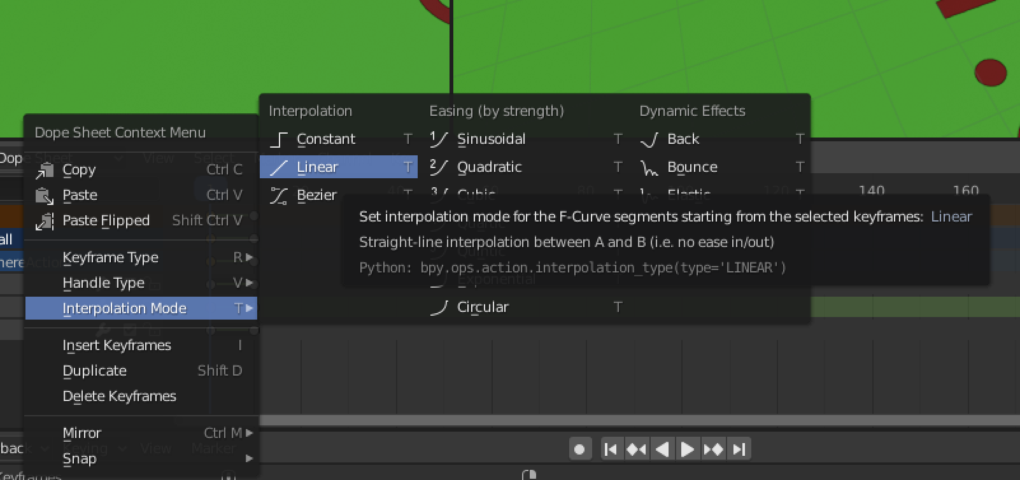Click the Constant step curve icon
The height and width of the screenshot is (480, 1020).
pos(279,139)
